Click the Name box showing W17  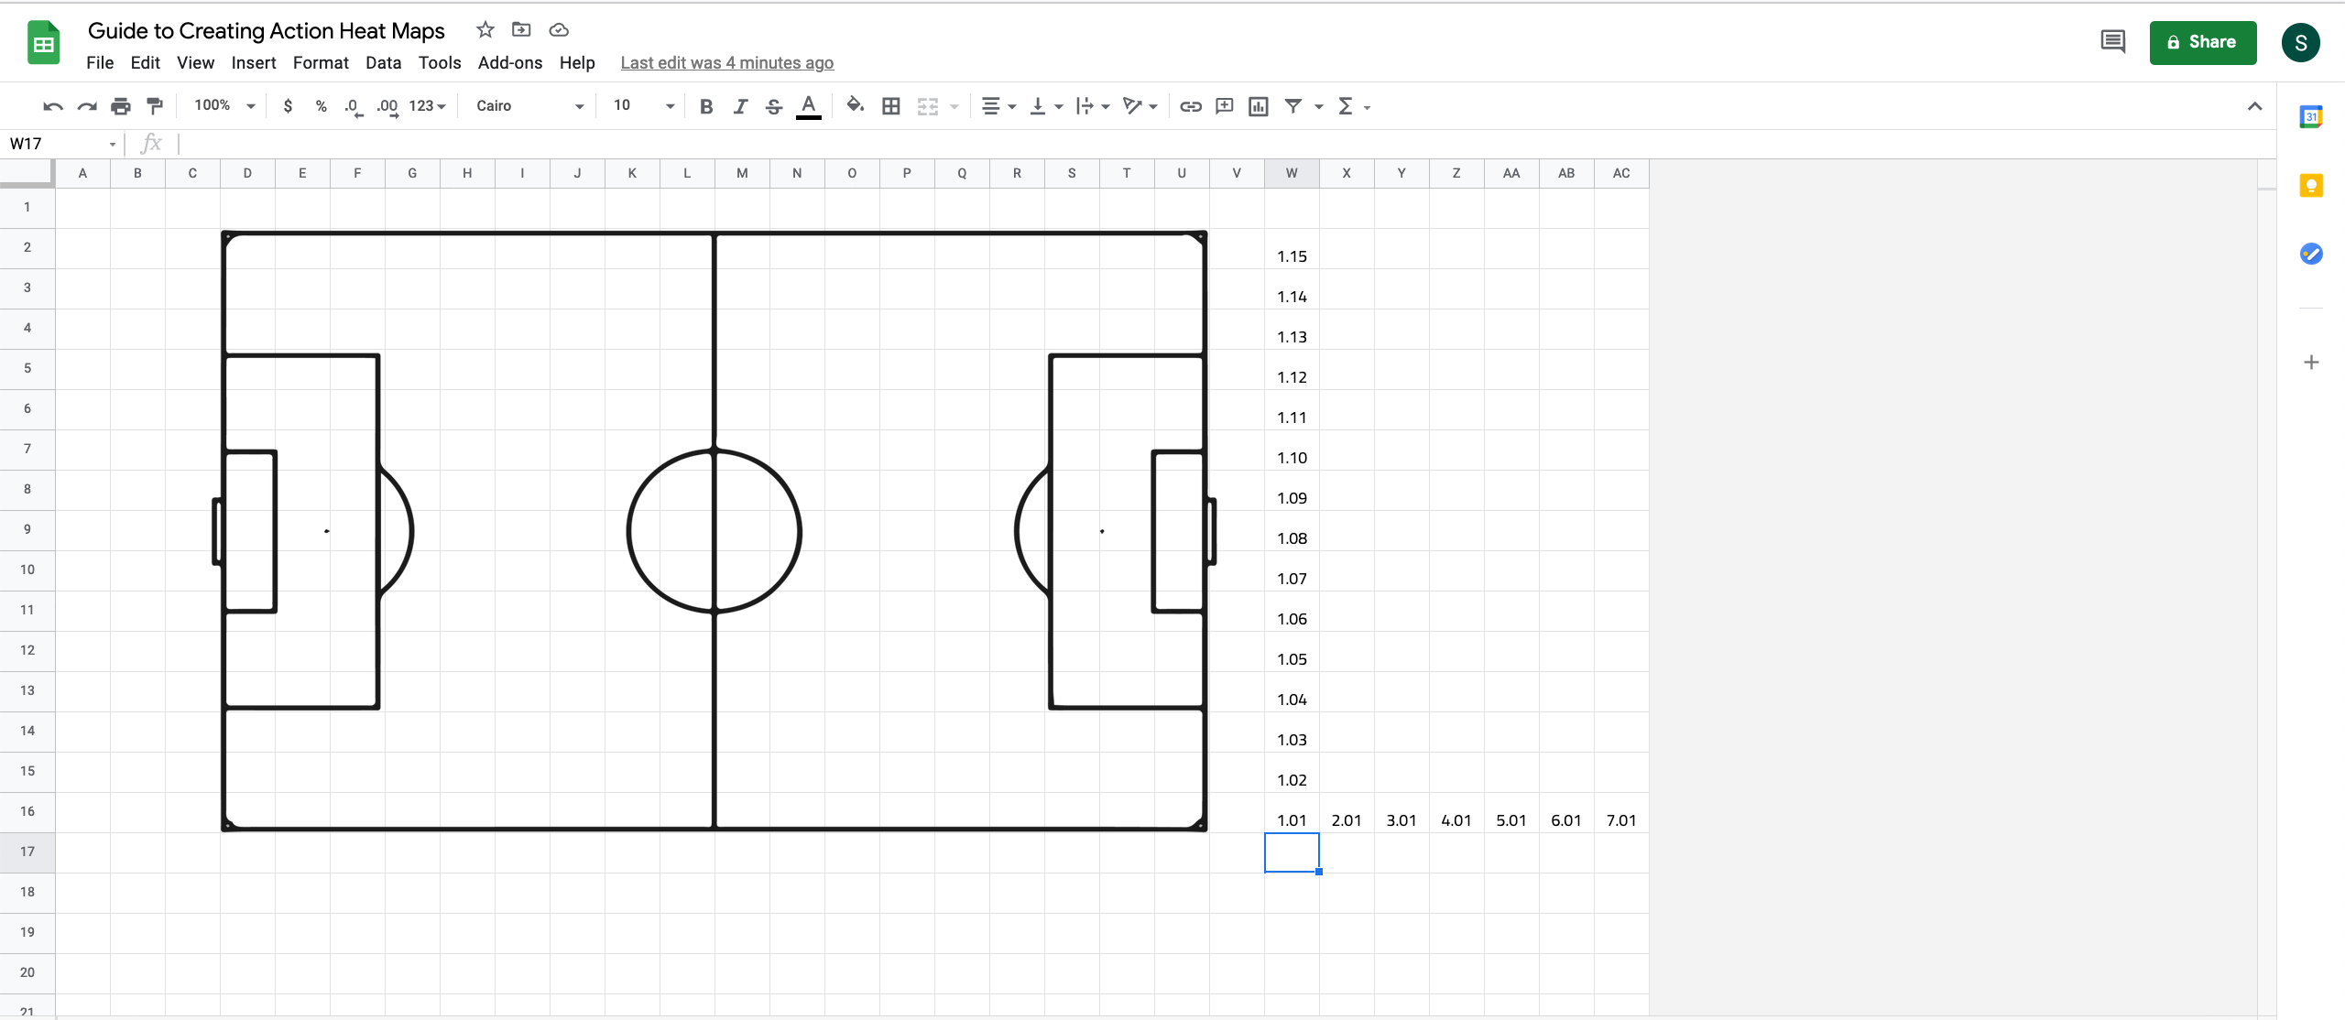62,144
